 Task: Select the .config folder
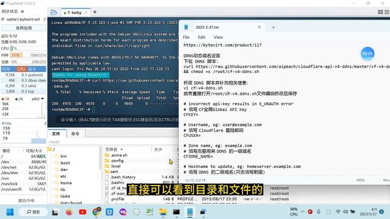pyautogui.click(x=117, y=161)
